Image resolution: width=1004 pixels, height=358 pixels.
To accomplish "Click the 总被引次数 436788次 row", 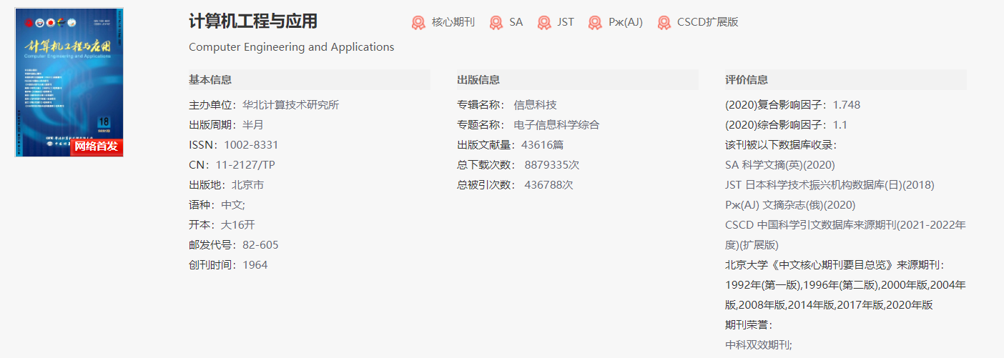I will (x=516, y=185).
